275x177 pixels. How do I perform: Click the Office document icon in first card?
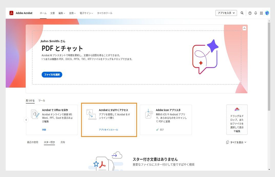click(x=34, y=114)
